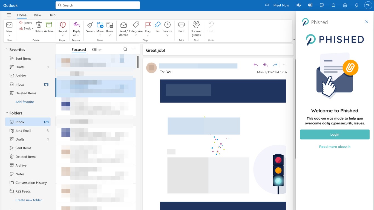Open the notifications bell
The image size is (374, 210).
coord(333,5)
